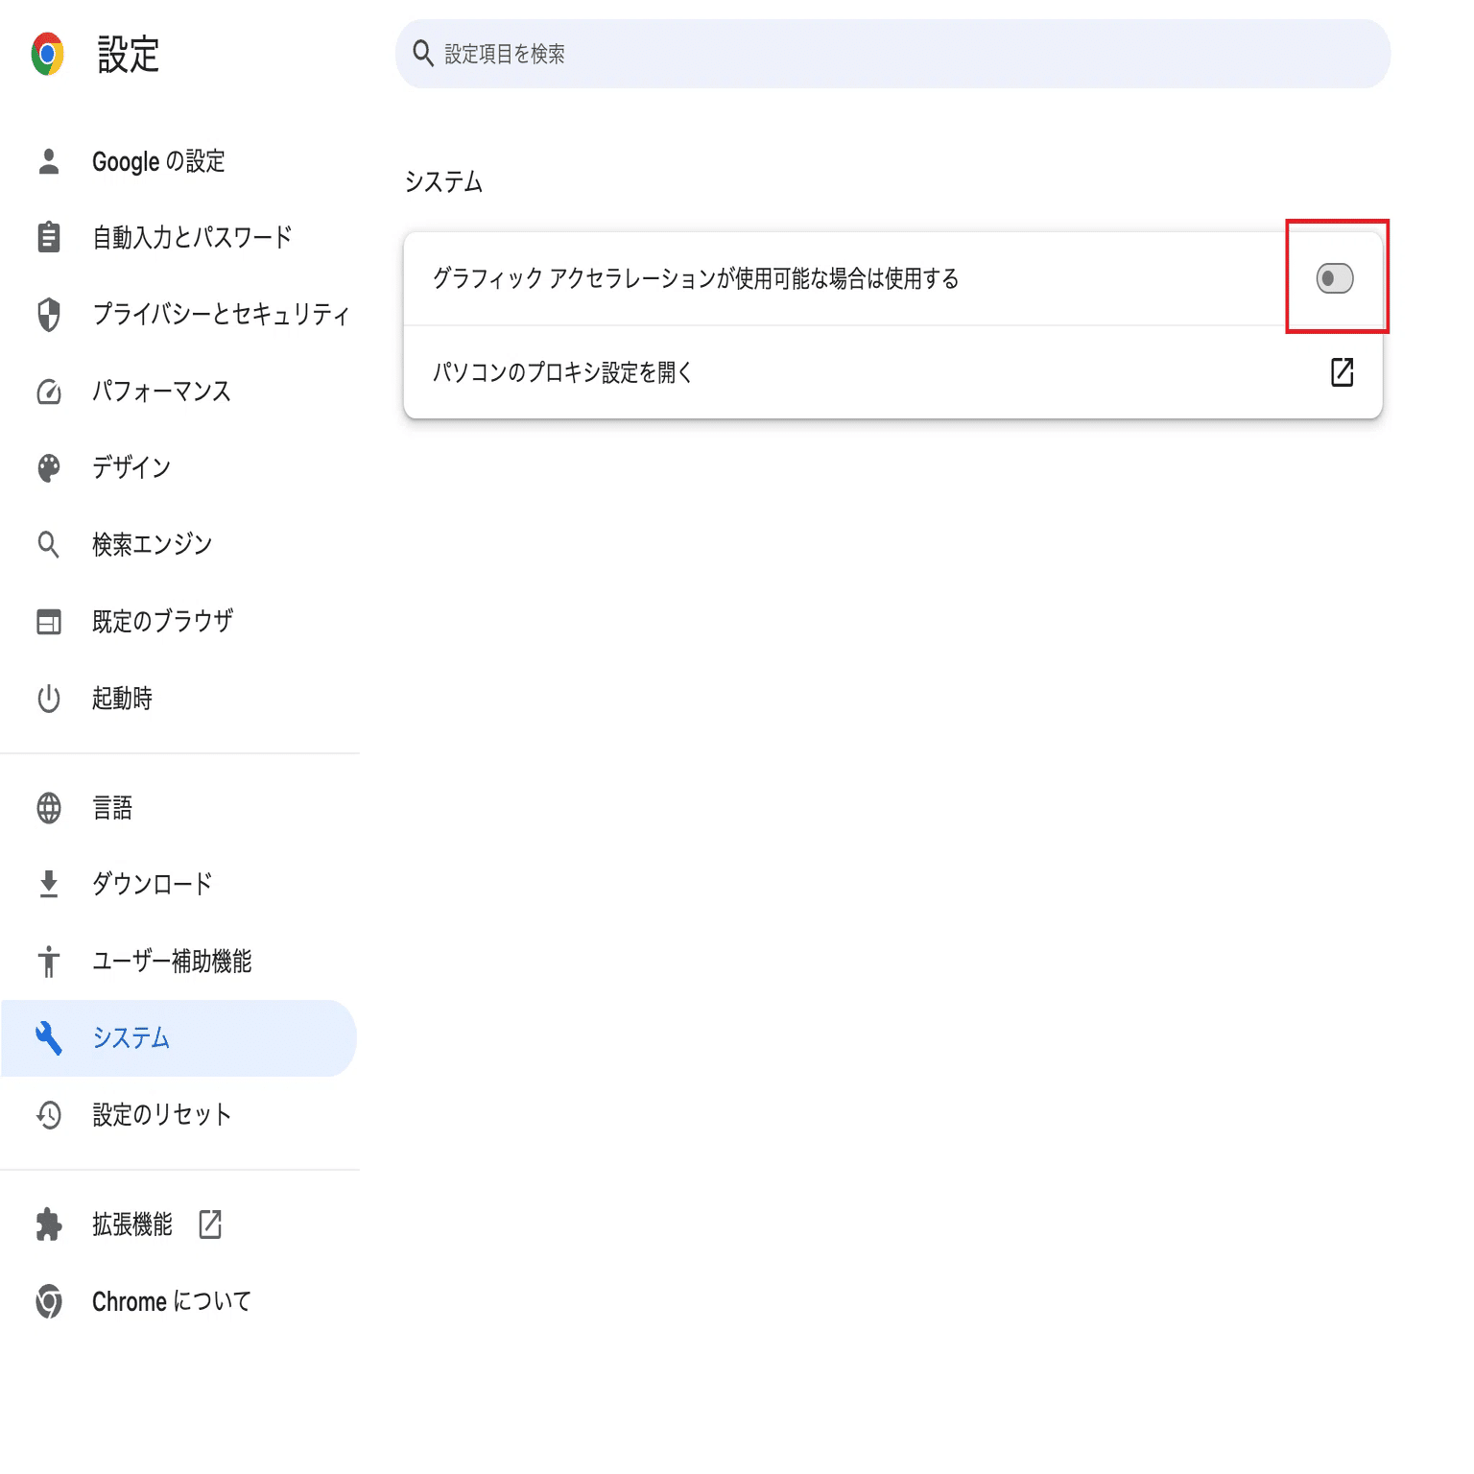Click the プライバシーとセキュリティ shield icon

coord(49,314)
